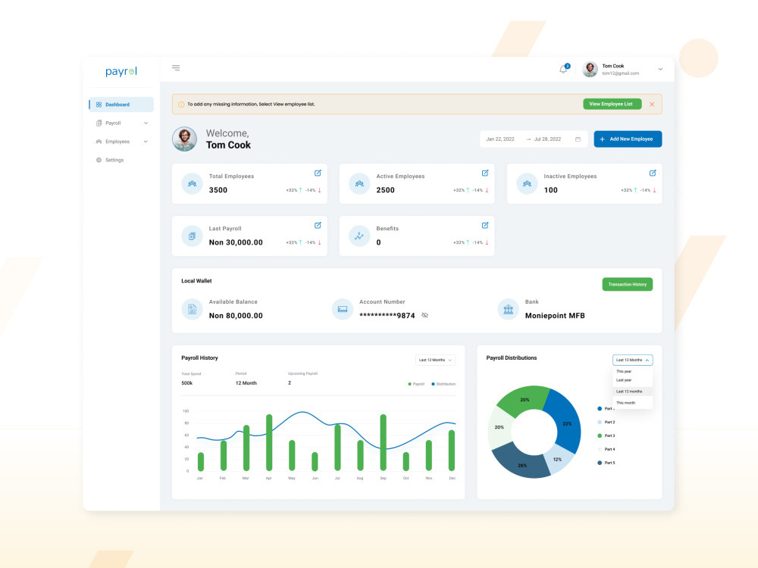Click the Active Employees people icon

tap(359, 183)
